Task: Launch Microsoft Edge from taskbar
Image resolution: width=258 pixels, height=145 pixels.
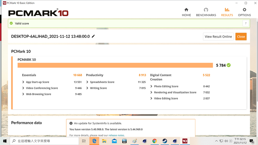Action: click(94, 141)
